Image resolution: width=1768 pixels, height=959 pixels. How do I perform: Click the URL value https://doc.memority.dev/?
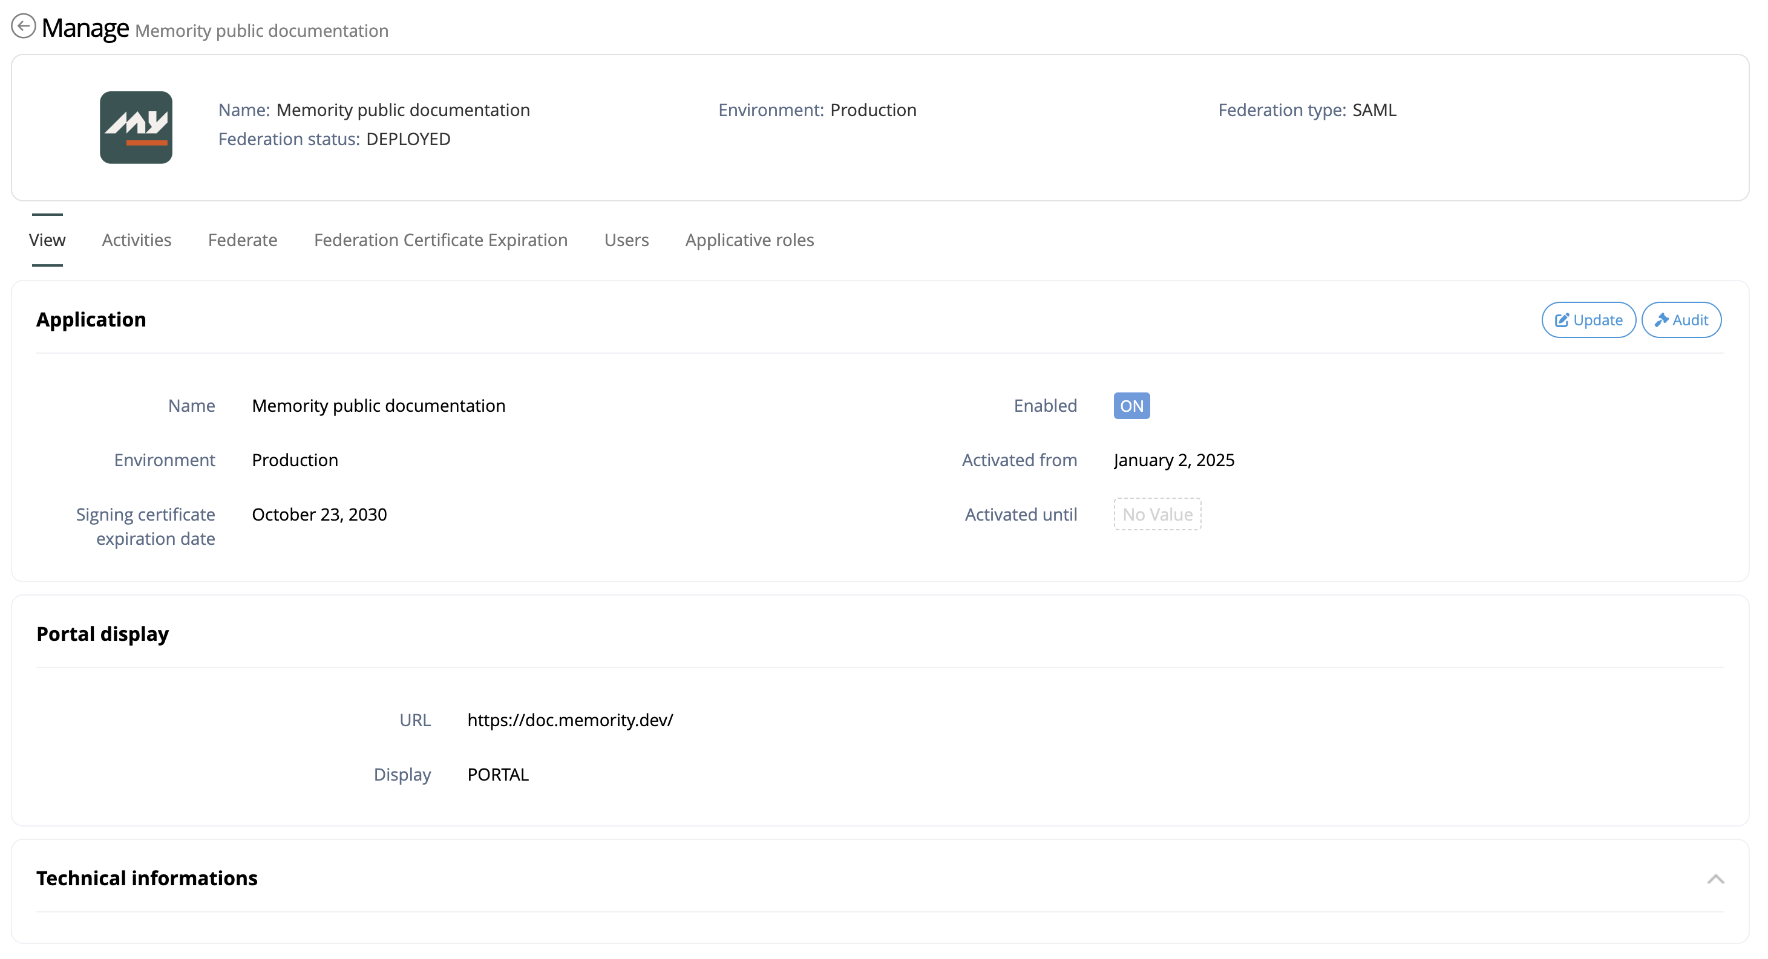571,720
